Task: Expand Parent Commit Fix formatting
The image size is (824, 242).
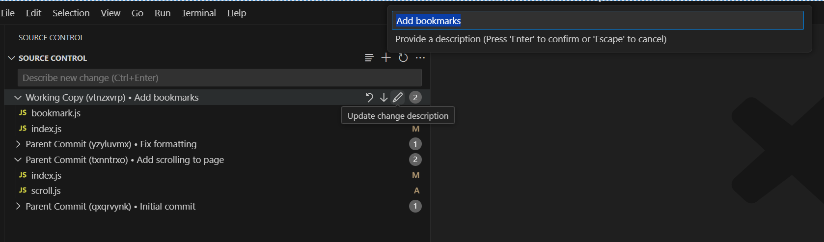Action: click(x=18, y=144)
